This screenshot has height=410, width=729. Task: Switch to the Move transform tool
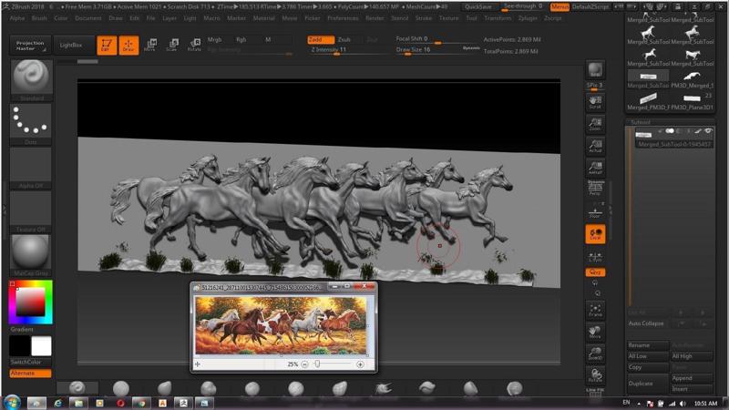tap(149, 45)
